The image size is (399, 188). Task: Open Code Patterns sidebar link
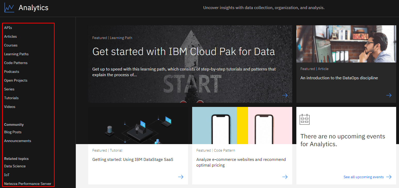(x=16, y=63)
